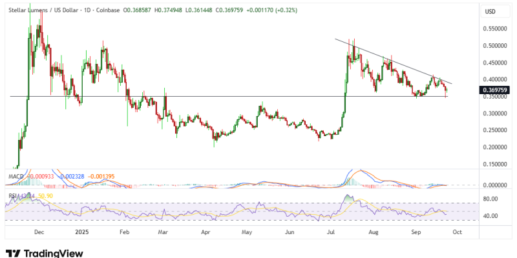This screenshot has height=258, width=517.
Task: Click the MACD 0.000000 scale label
Action: 494,185
